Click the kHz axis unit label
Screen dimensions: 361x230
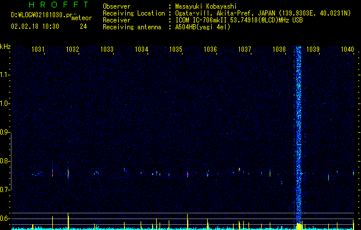(x=5, y=47)
